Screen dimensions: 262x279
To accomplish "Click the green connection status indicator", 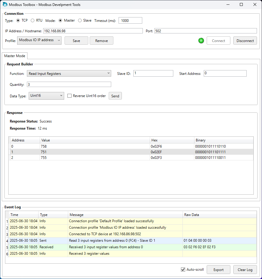I will (x=201, y=41).
